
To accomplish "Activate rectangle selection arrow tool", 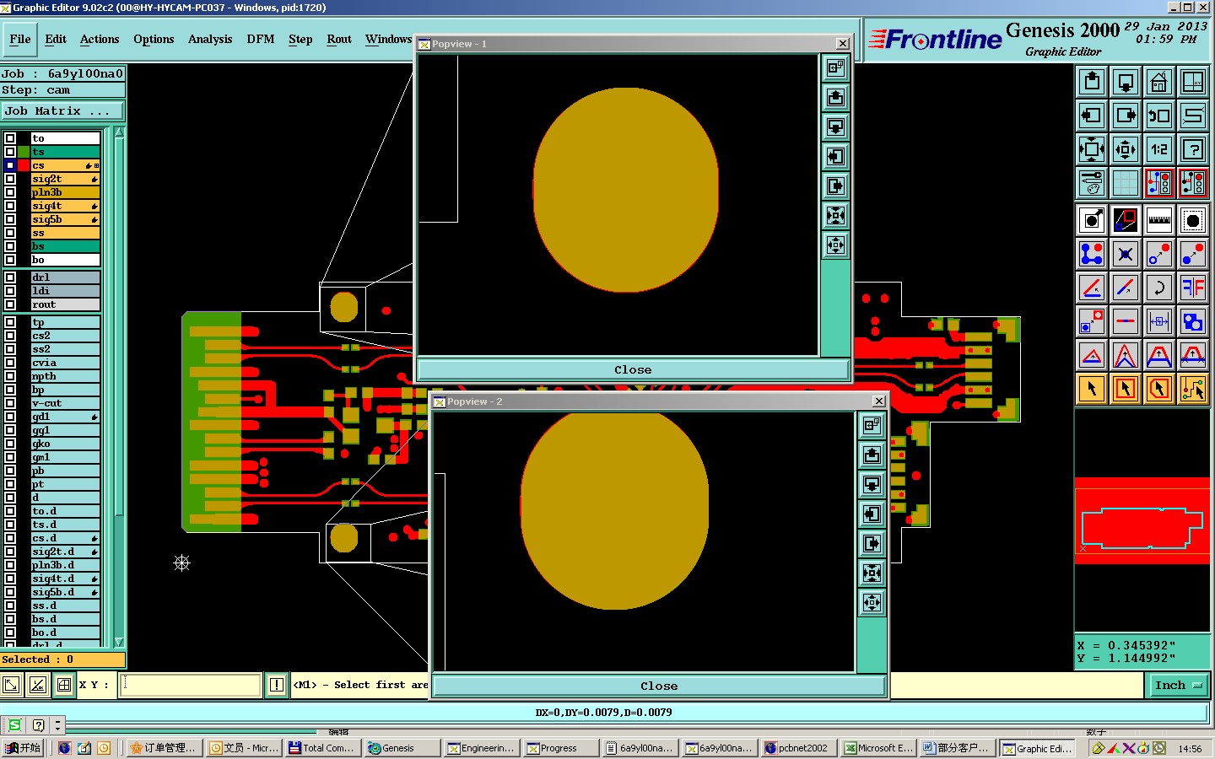I will 1126,389.
